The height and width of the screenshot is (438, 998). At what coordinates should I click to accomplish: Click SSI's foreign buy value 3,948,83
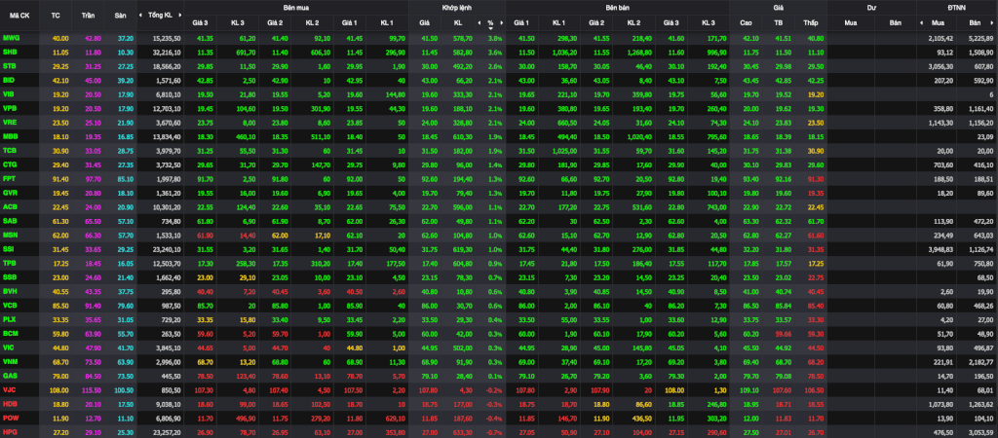tap(940, 248)
